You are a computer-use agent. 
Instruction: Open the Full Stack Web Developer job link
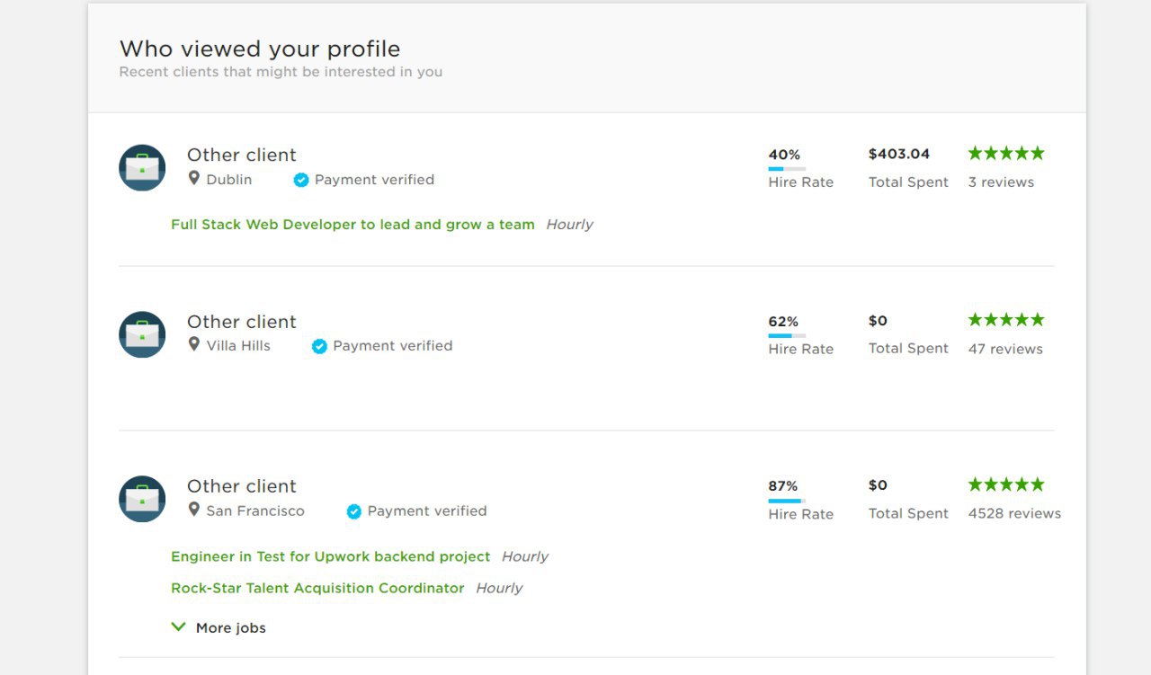pyautogui.click(x=352, y=225)
